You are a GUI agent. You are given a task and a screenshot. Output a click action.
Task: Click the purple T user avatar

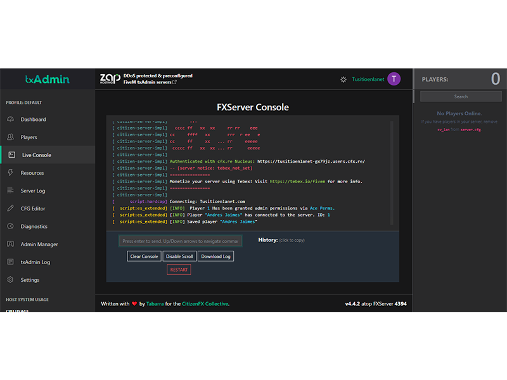[x=394, y=79]
